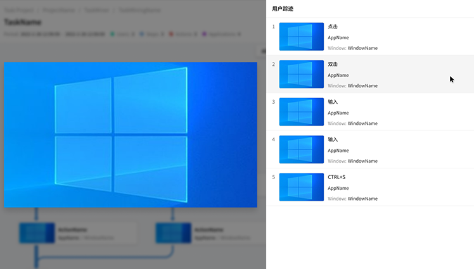Click AppName under the 双击 step
Screen dimensions: 474x269
click(338, 75)
